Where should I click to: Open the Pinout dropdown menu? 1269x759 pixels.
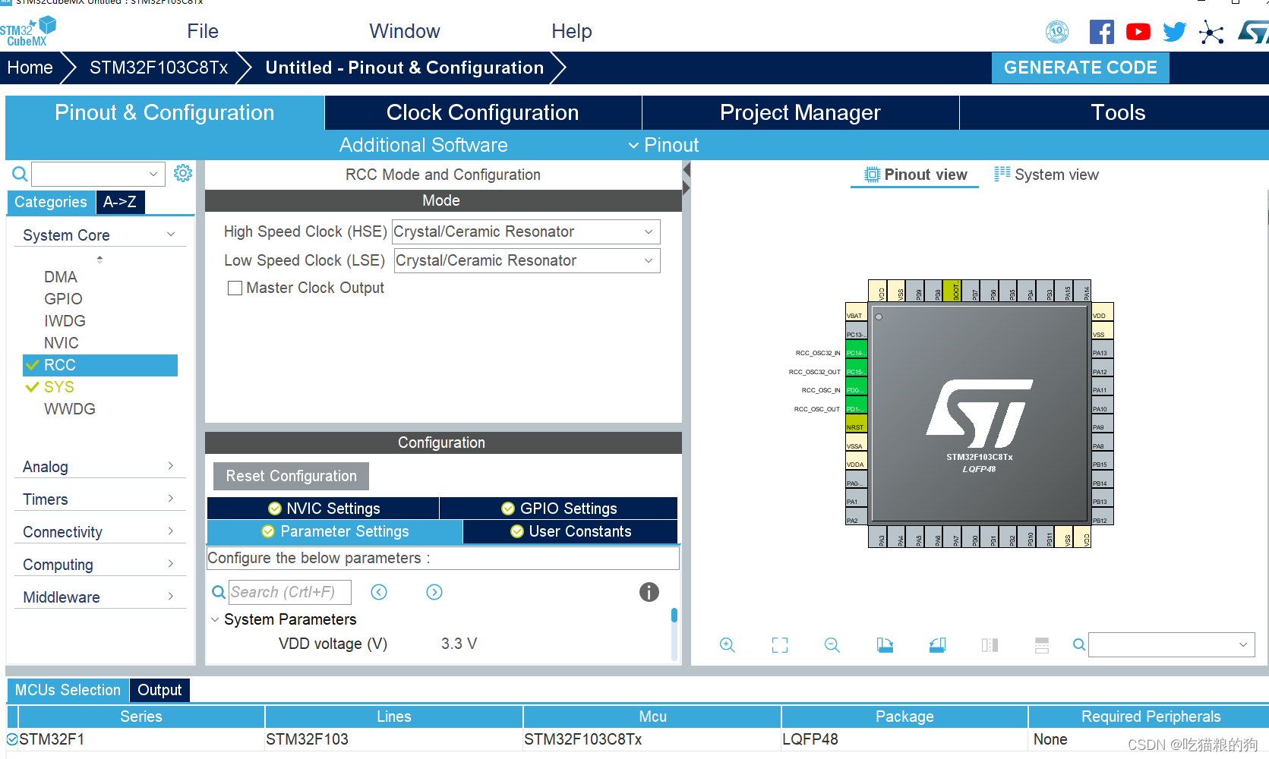click(663, 145)
